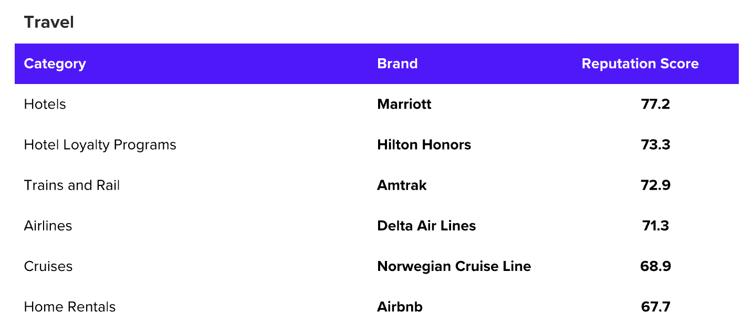Click the 73.3 score value
Image resolution: width=753 pixels, height=335 pixels.
click(x=655, y=145)
